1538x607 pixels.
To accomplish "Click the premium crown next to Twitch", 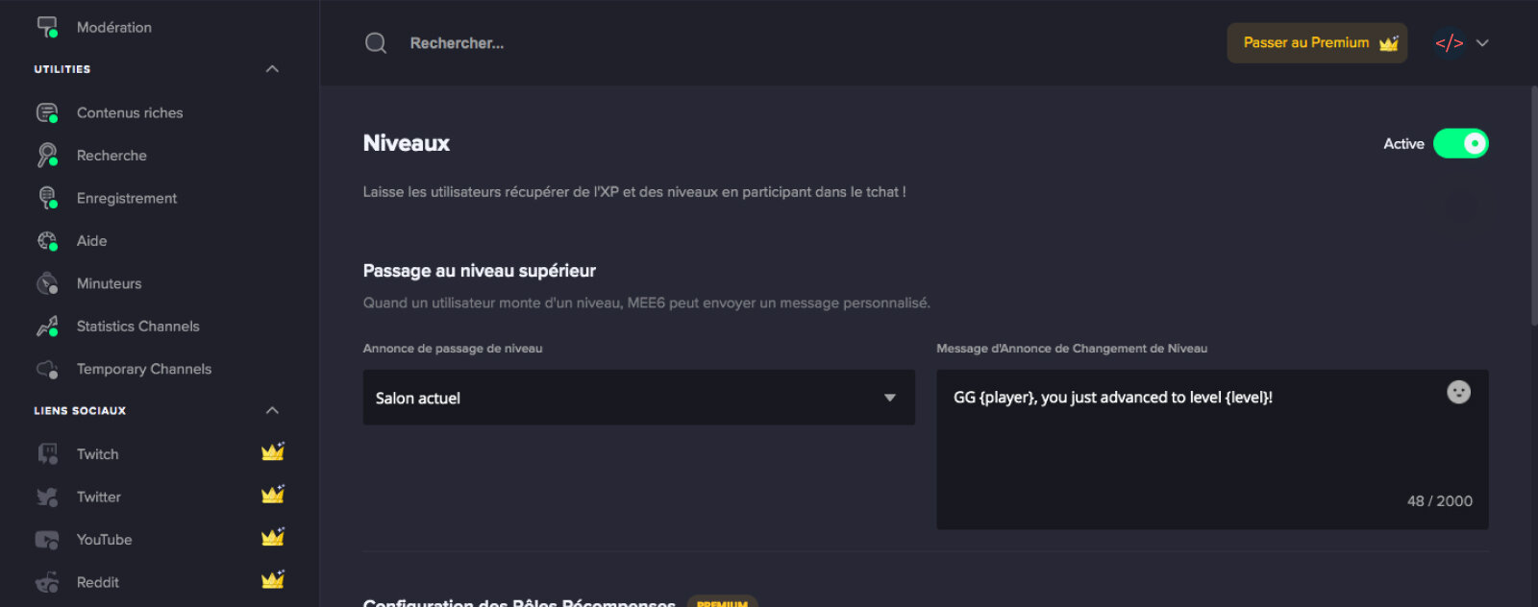I will [x=273, y=451].
